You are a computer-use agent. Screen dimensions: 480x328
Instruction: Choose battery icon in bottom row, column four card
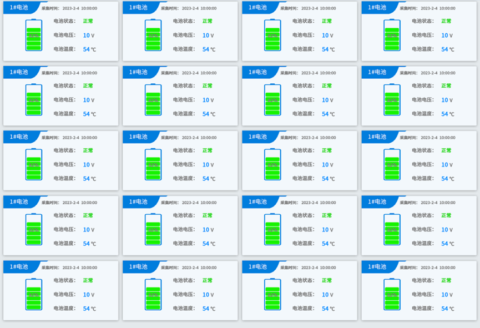(392, 294)
